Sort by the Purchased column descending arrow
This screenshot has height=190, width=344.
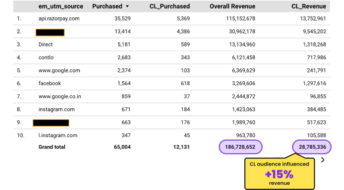pyautogui.click(x=127, y=6)
